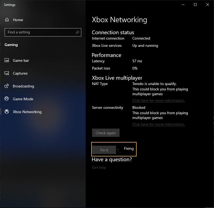Screen dimensions: 214x208
Task: Click the 'Up and running' status text
Action: point(145,45)
